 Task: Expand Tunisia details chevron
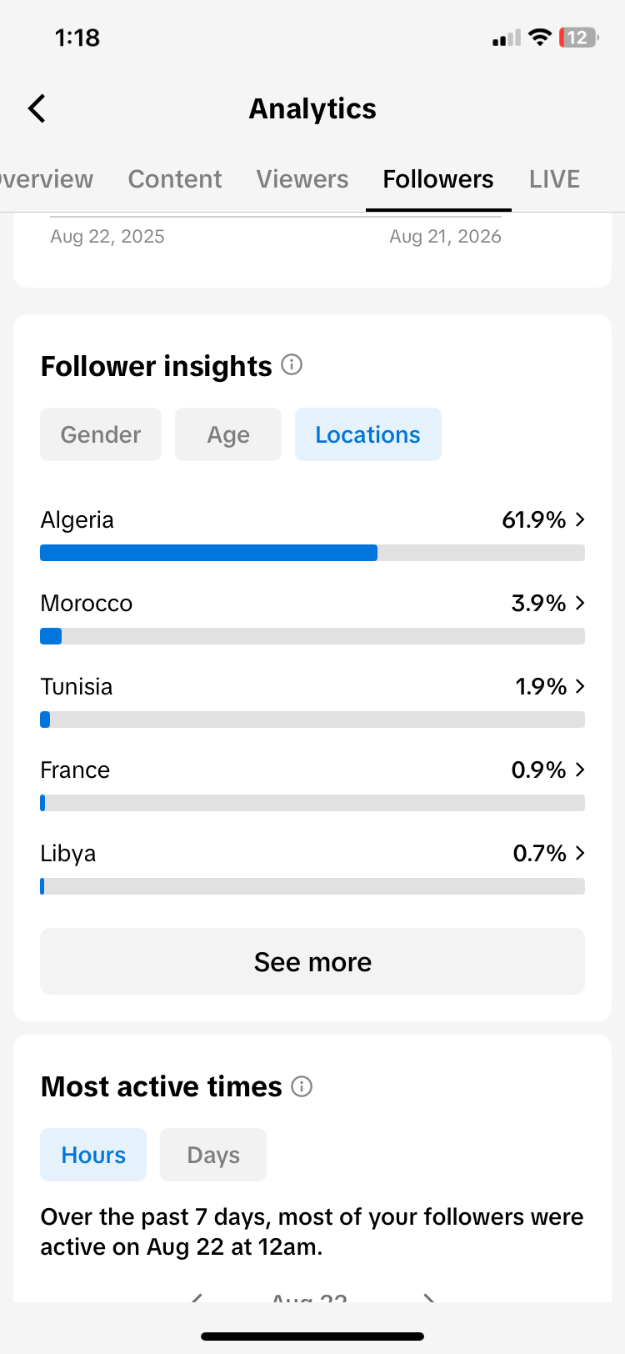[x=580, y=686]
